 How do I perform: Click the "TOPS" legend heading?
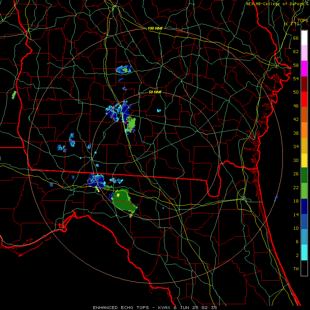point(303,21)
